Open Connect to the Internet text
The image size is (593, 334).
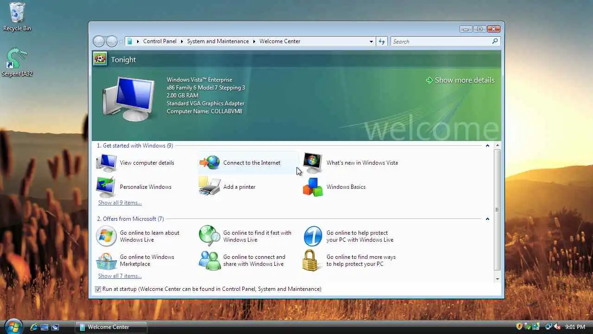point(252,163)
